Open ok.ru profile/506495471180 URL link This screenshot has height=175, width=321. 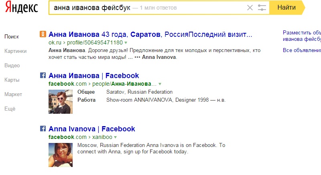85,43
